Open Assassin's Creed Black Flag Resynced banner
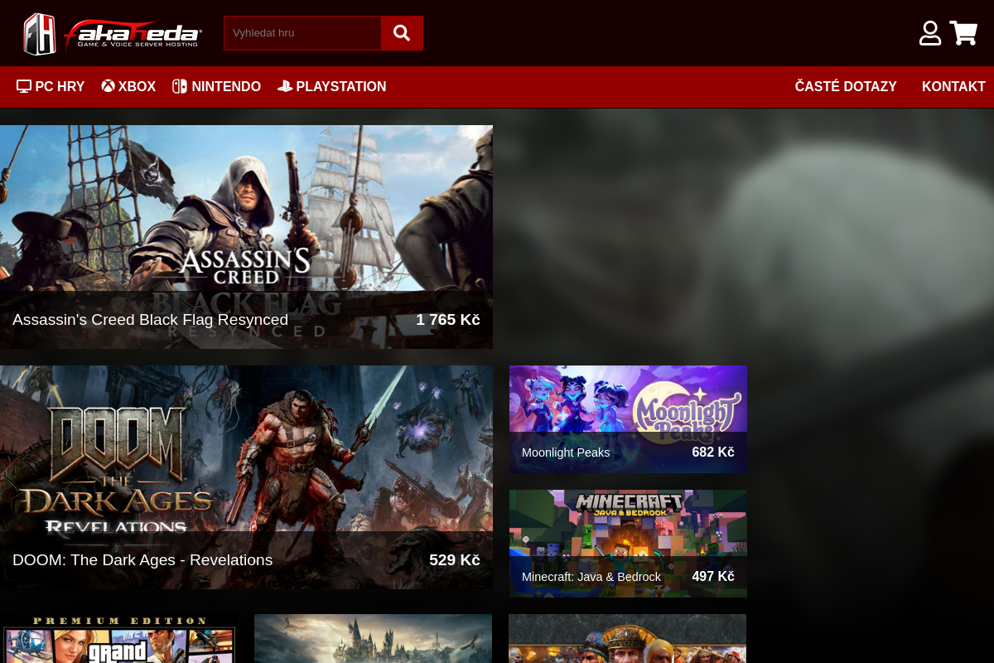The width and height of the screenshot is (994, 663). [x=246, y=236]
